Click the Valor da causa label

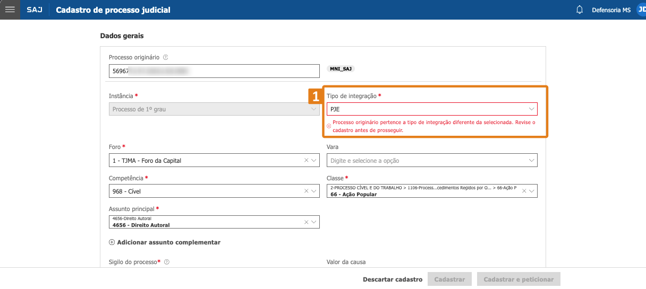346,262
